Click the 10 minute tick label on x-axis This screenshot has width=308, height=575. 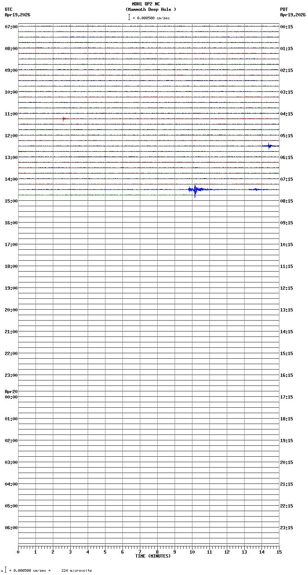coord(192,552)
